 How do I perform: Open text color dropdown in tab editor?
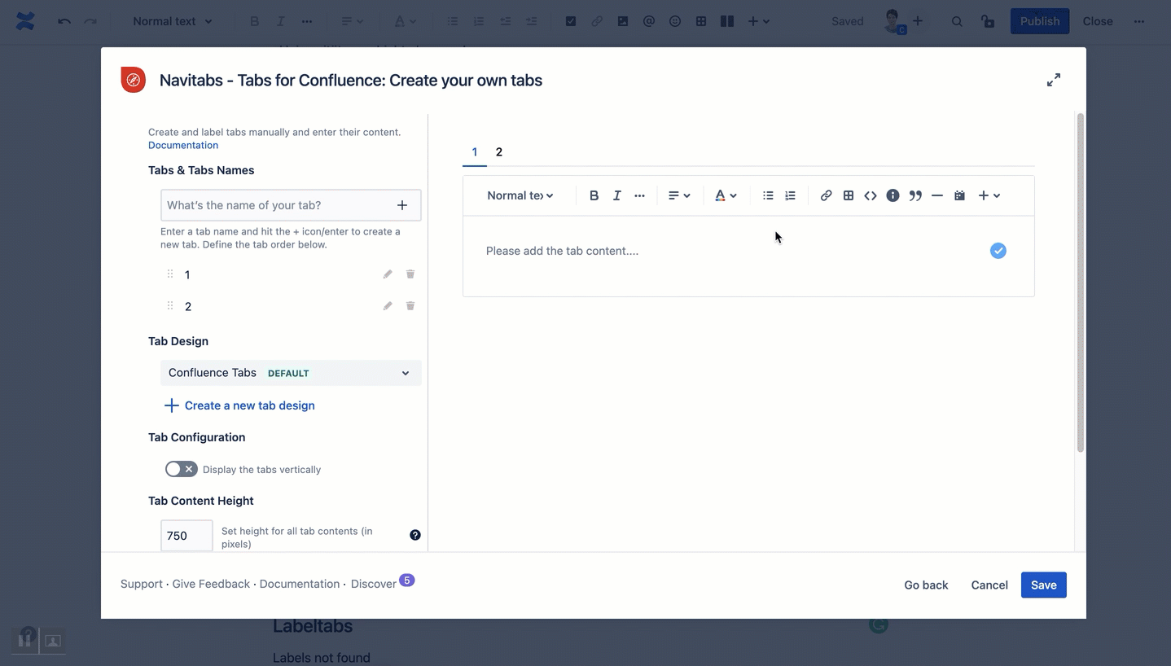click(726, 195)
